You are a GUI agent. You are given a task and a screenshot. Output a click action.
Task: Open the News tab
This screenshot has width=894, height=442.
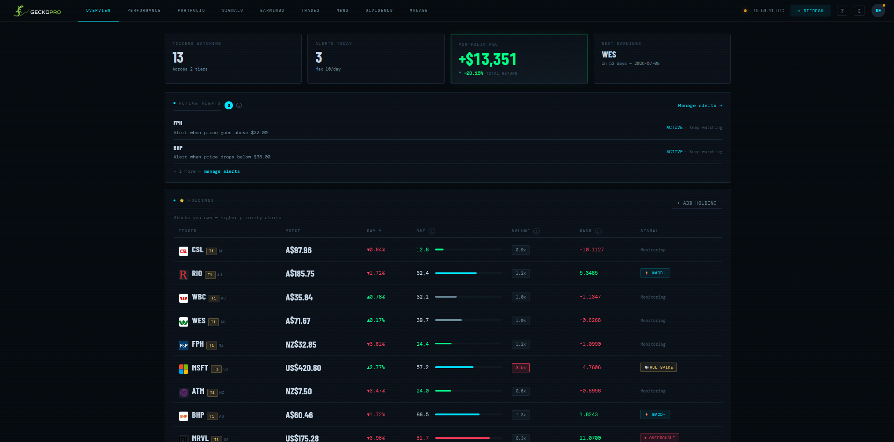pyautogui.click(x=342, y=10)
